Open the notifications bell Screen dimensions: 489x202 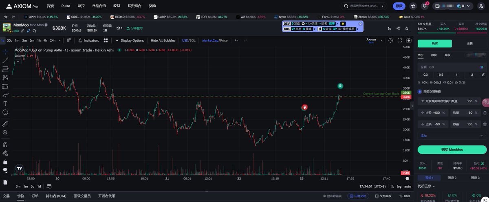(425, 6)
